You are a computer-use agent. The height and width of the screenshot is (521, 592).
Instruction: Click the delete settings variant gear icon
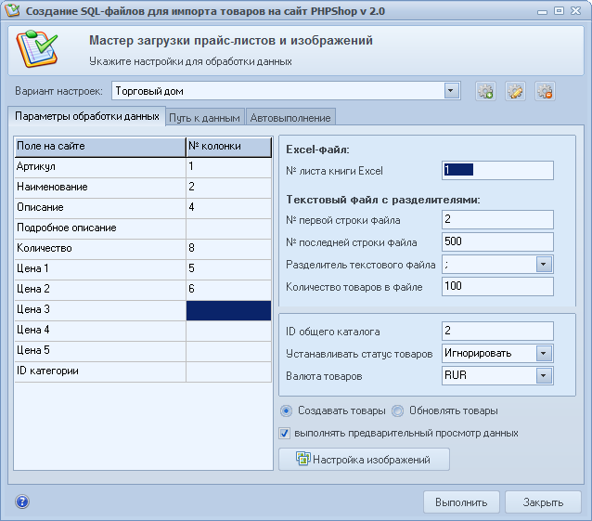click(x=546, y=91)
